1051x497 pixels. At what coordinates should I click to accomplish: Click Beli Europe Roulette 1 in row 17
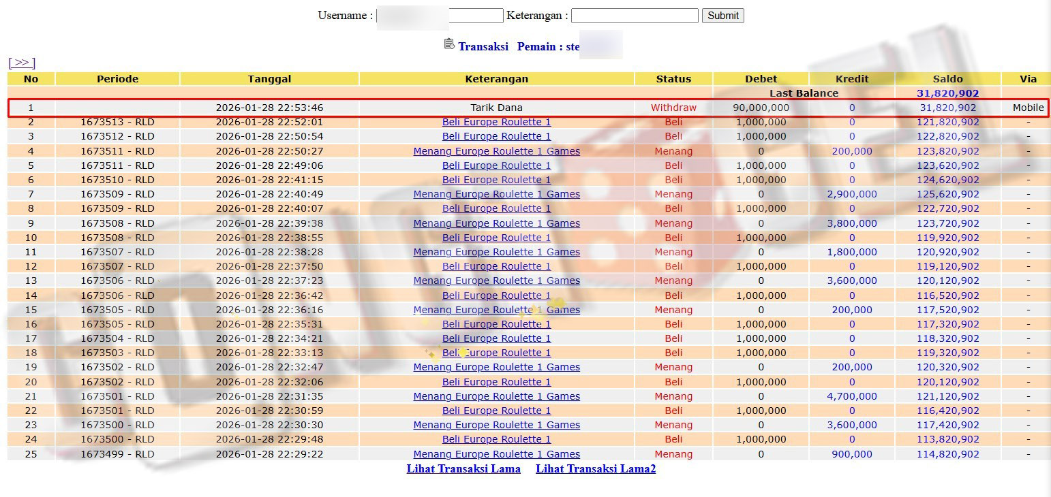coord(496,338)
